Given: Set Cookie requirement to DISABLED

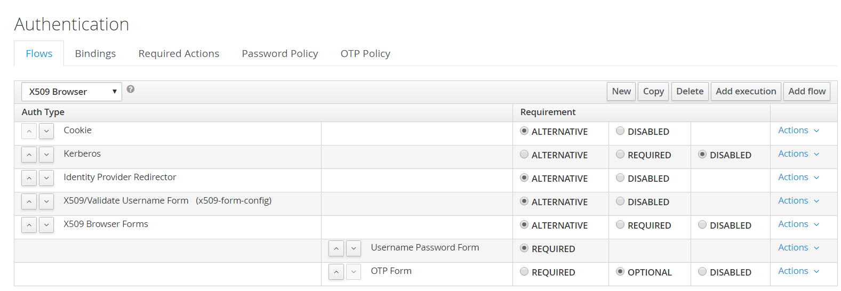Looking at the screenshot, I should tap(620, 131).
